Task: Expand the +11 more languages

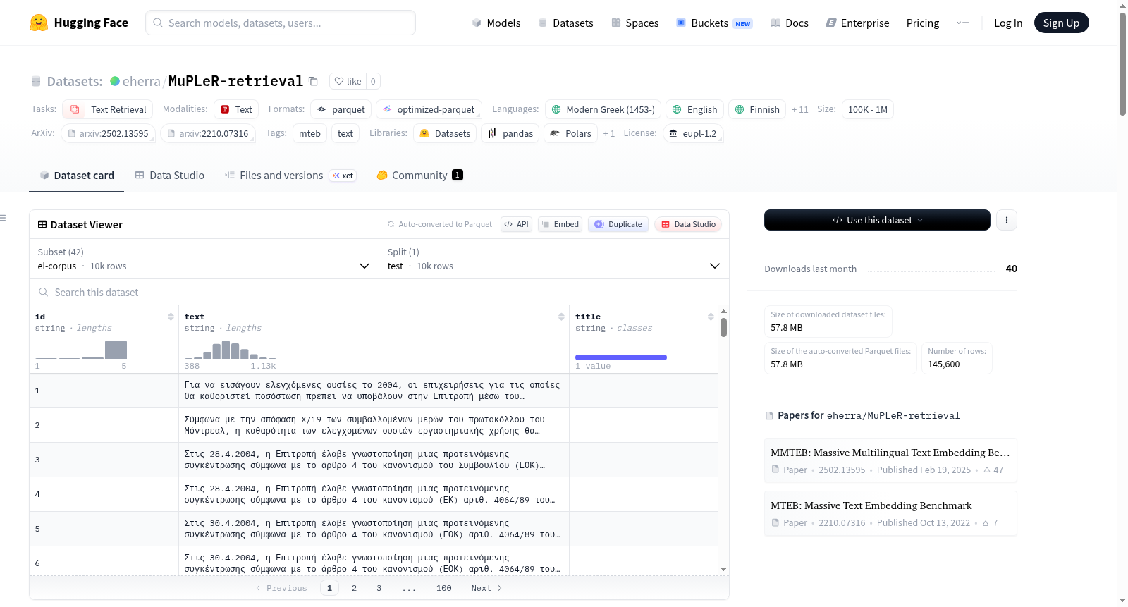Action: point(800,109)
